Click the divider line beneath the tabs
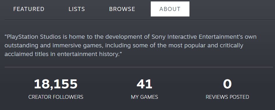This screenshot has height=110, width=275. pyautogui.click(x=140, y=20)
